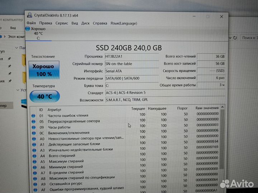This screenshot has height=193, width=258.
Task: Click the Raw-значения column header
Action: click(x=207, y=108)
